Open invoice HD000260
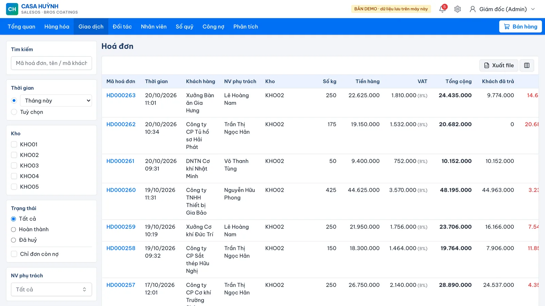Image resolution: width=545 pixels, height=306 pixels. coord(121,190)
